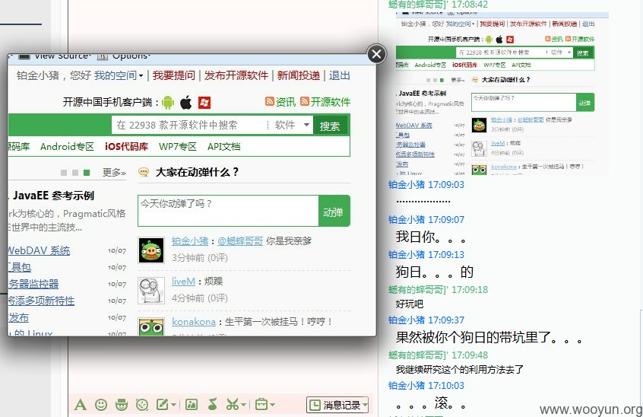The image size is (643, 417).
Task: Click the Windows Phone client icon
Action: [204, 103]
